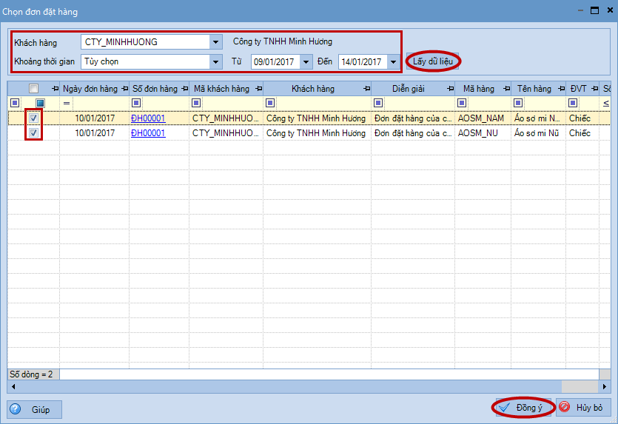Click filter operator icon under Số đơn hàng
Image resolution: width=618 pixels, height=424 pixels.
pyautogui.click(x=136, y=103)
